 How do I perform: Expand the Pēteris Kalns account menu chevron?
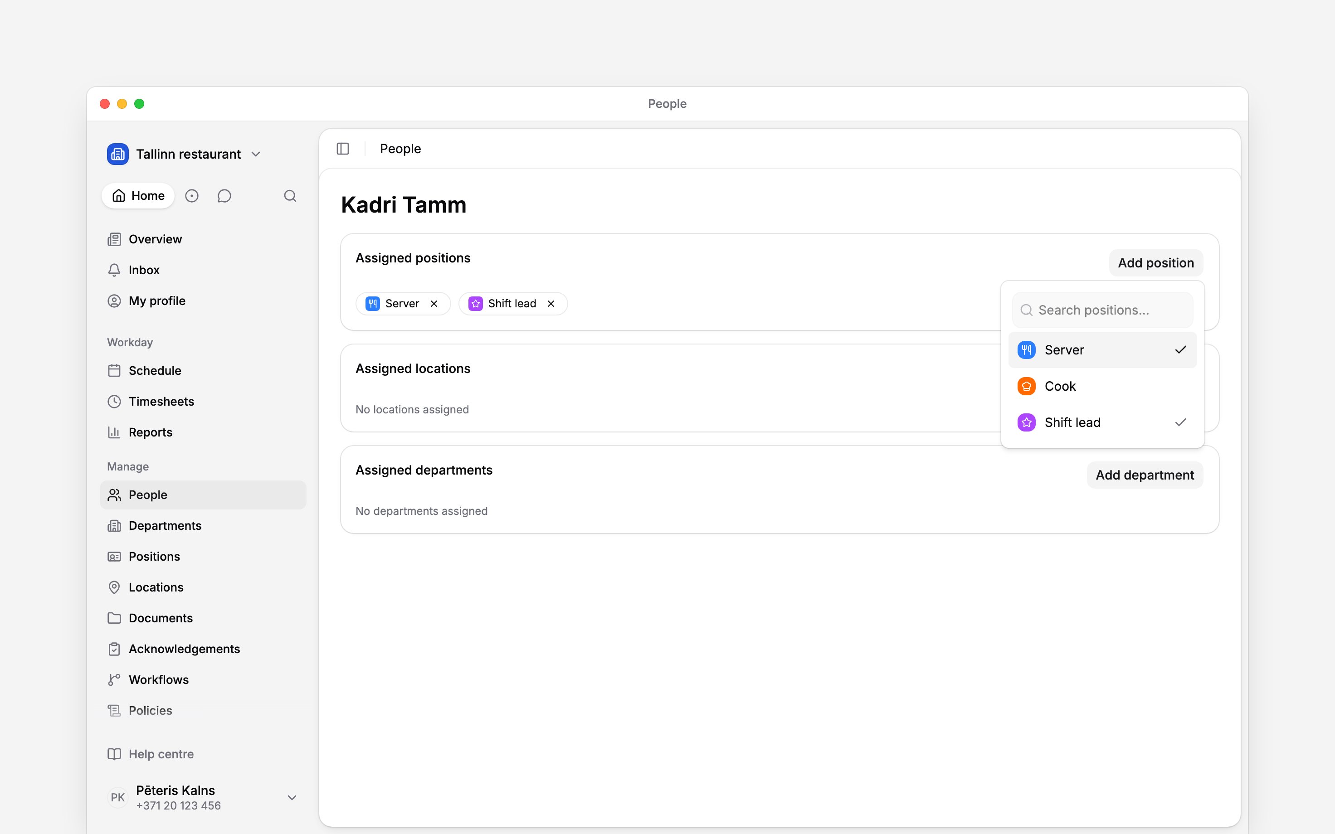(x=292, y=798)
